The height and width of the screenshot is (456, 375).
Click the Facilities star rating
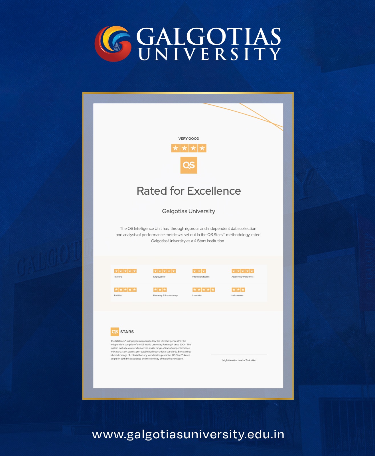pyautogui.click(x=125, y=290)
